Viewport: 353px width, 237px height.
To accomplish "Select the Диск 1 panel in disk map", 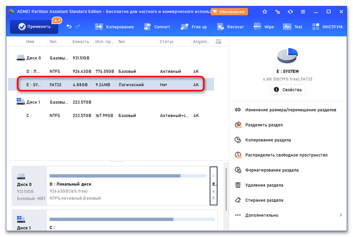I will point(29,220).
